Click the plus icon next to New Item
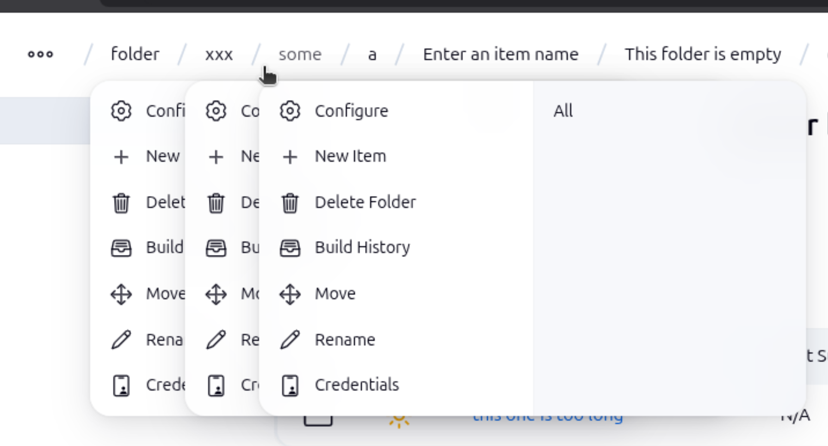The width and height of the screenshot is (828, 446). pyautogui.click(x=290, y=157)
